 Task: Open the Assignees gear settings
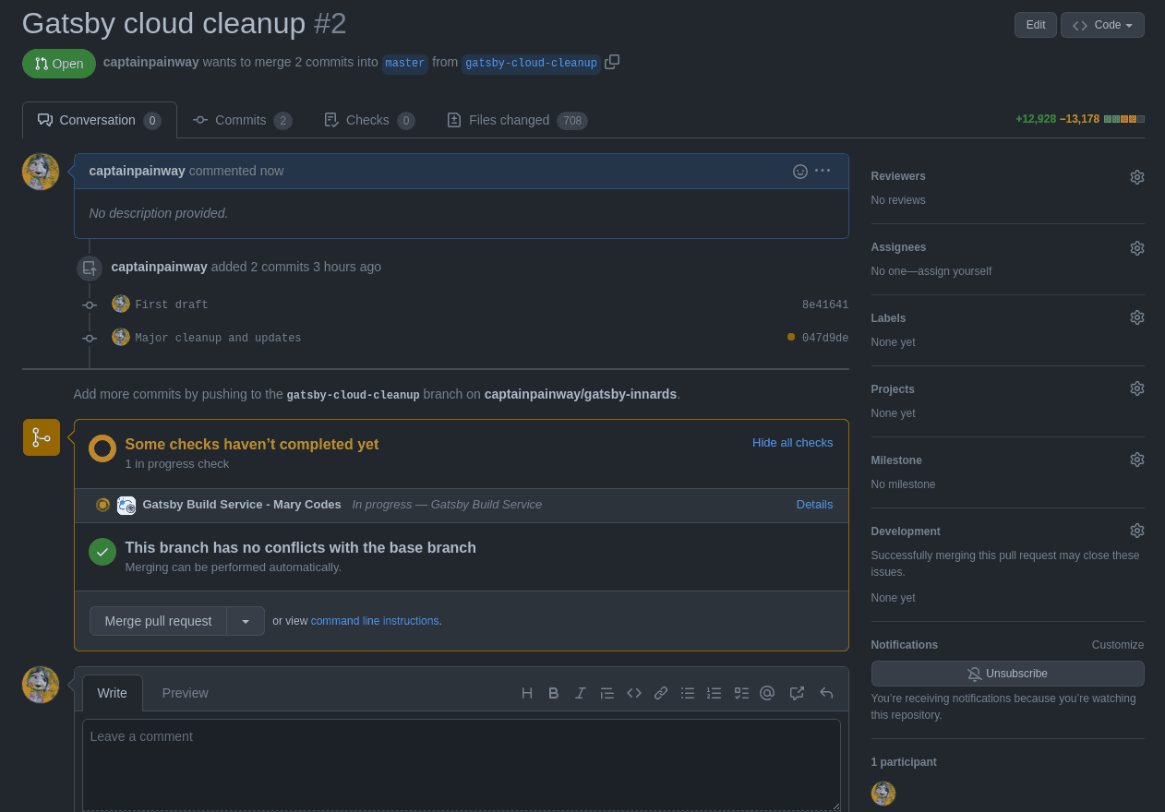pos(1137,247)
